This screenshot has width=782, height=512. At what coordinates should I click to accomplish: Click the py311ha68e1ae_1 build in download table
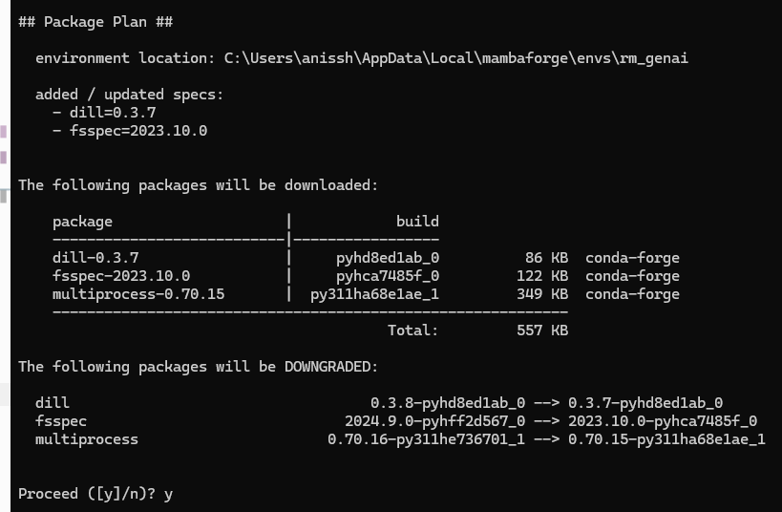[x=375, y=294]
